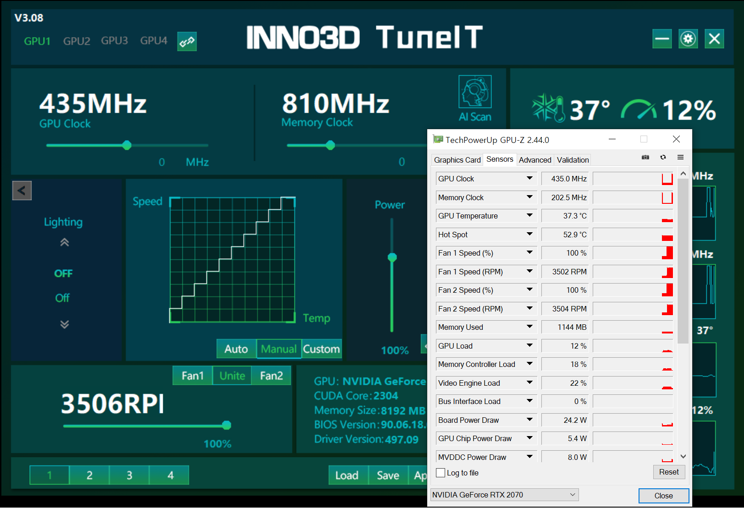Viewport: 744px width, 508px height.
Task: Select profile slot 3
Action: point(129,475)
